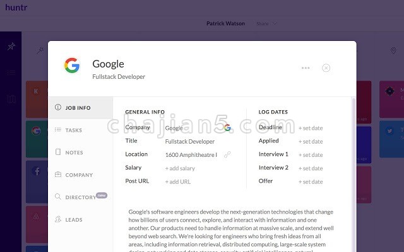This screenshot has width=404, height=252.
Task: Set the Offer date
Action: pos(310,182)
